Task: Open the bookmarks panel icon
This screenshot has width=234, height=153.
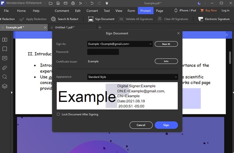Action: click(x=5, y=49)
